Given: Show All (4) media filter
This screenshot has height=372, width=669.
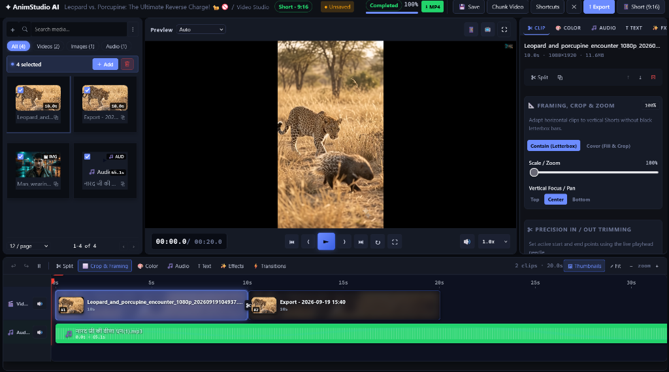Looking at the screenshot, I should (x=18, y=46).
